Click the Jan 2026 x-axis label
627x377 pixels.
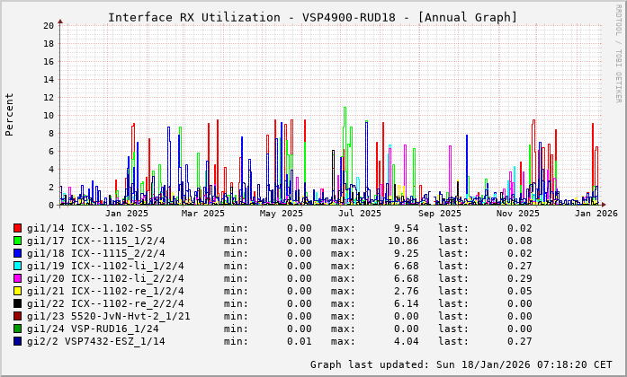(x=596, y=213)
